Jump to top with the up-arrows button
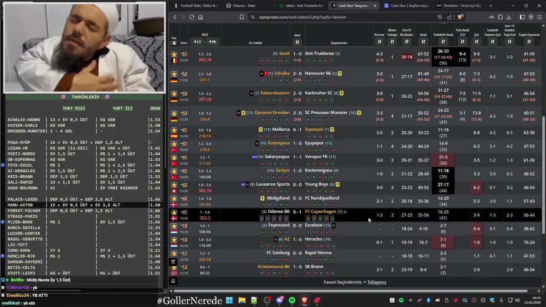The height and width of the screenshot is (307, 546). [173, 262]
